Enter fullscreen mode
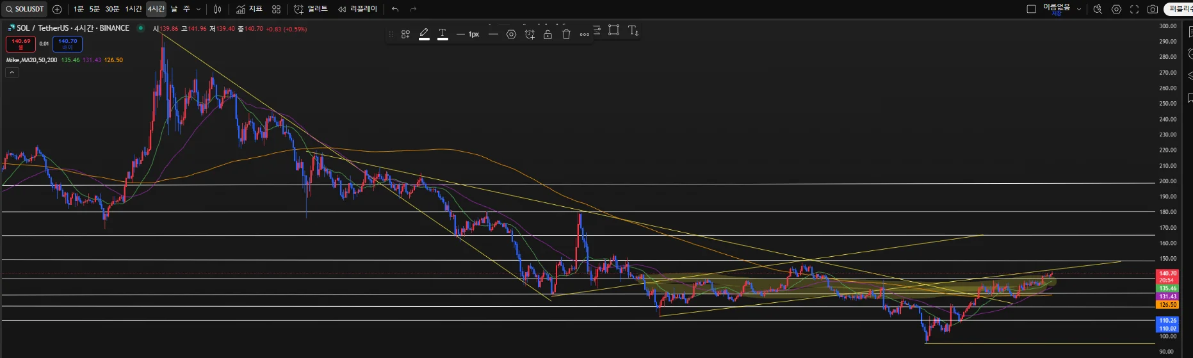This screenshot has width=1193, height=358. point(1134,9)
